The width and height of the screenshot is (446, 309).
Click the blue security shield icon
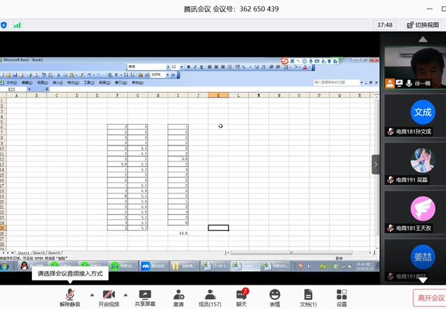[4, 25]
